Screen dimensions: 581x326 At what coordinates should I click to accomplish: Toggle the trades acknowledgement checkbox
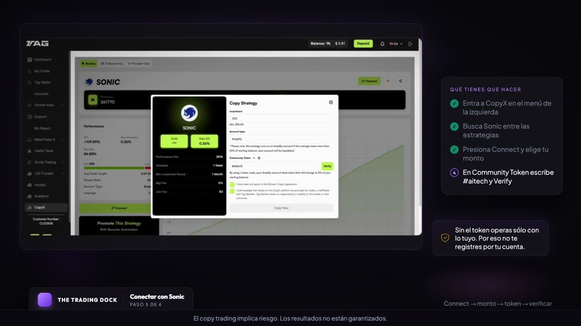coord(232,191)
